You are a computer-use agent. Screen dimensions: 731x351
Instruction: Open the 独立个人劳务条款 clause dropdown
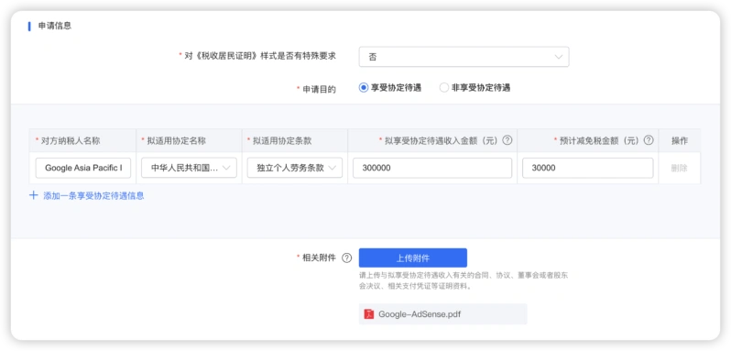click(295, 169)
